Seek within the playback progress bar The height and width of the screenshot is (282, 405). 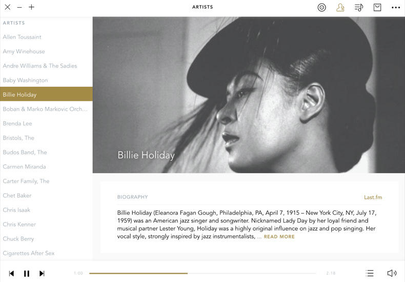202,273
